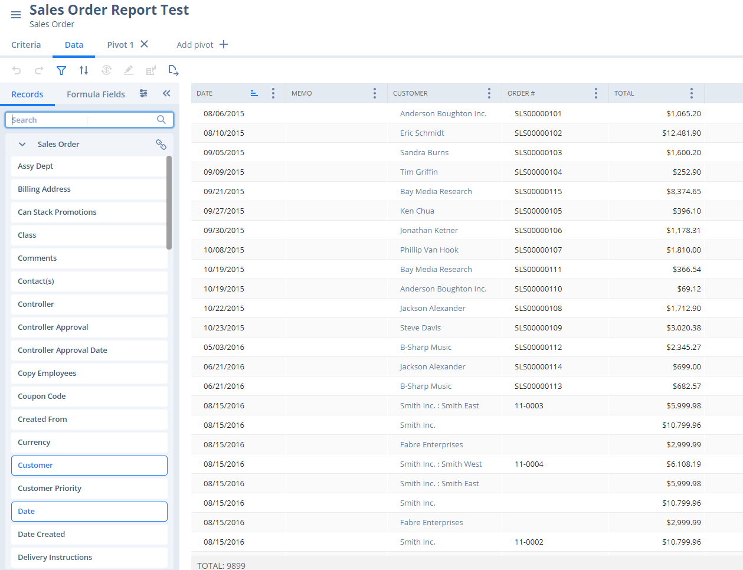Viewport: 743px width, 570px height.
Task: Click the export document icon
Action: coord(174,70)
